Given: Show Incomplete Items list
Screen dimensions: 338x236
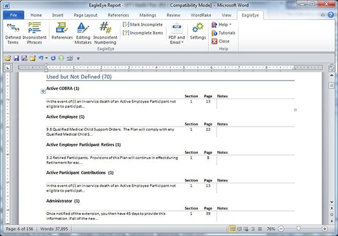Looking at the screenshot, I should click(143, 33).
